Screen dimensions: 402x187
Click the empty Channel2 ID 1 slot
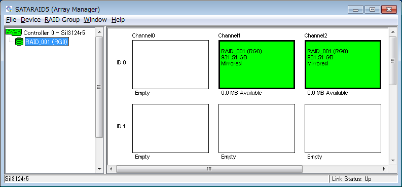click(x=343, y=128)
